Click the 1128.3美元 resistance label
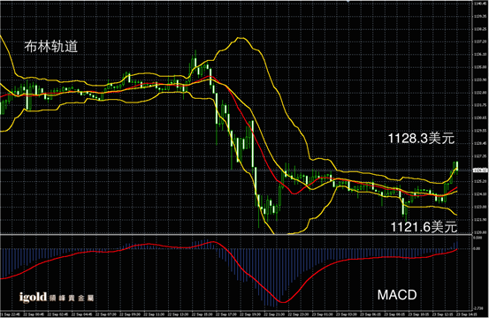The width and height of the screenshot is (489, 318). (421, 139)
